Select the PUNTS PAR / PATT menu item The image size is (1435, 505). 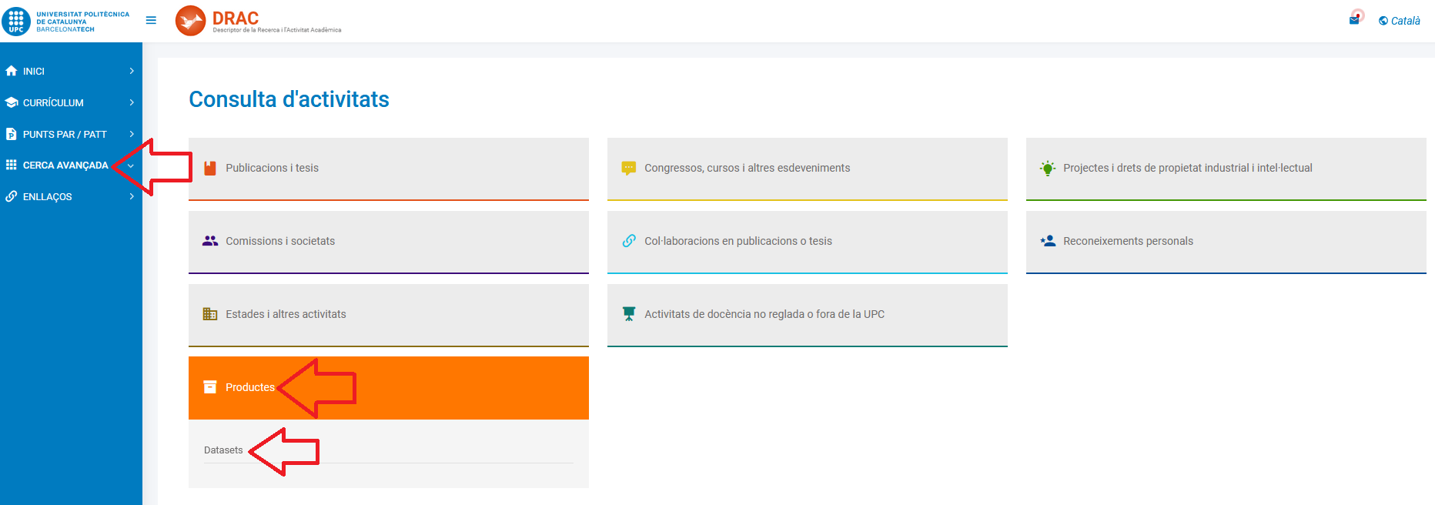[x=65, y=134]
